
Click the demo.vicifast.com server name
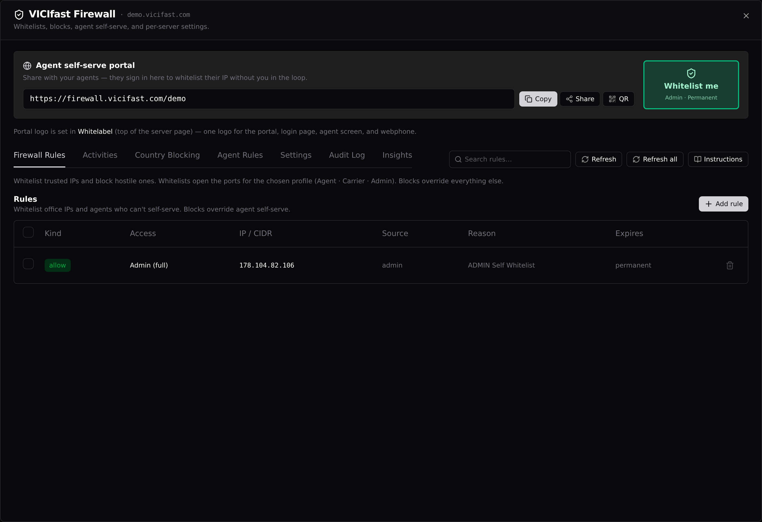click(158, 15)
